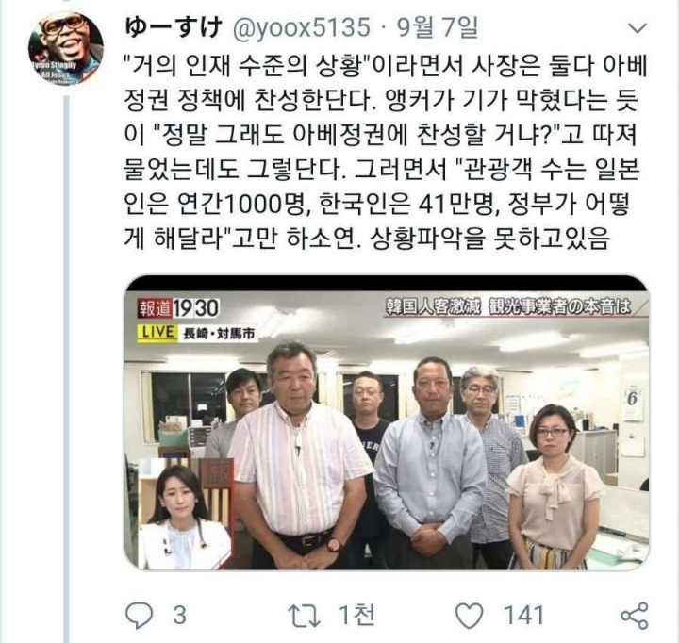Click the 長崎・対馬市 location label

218,334
